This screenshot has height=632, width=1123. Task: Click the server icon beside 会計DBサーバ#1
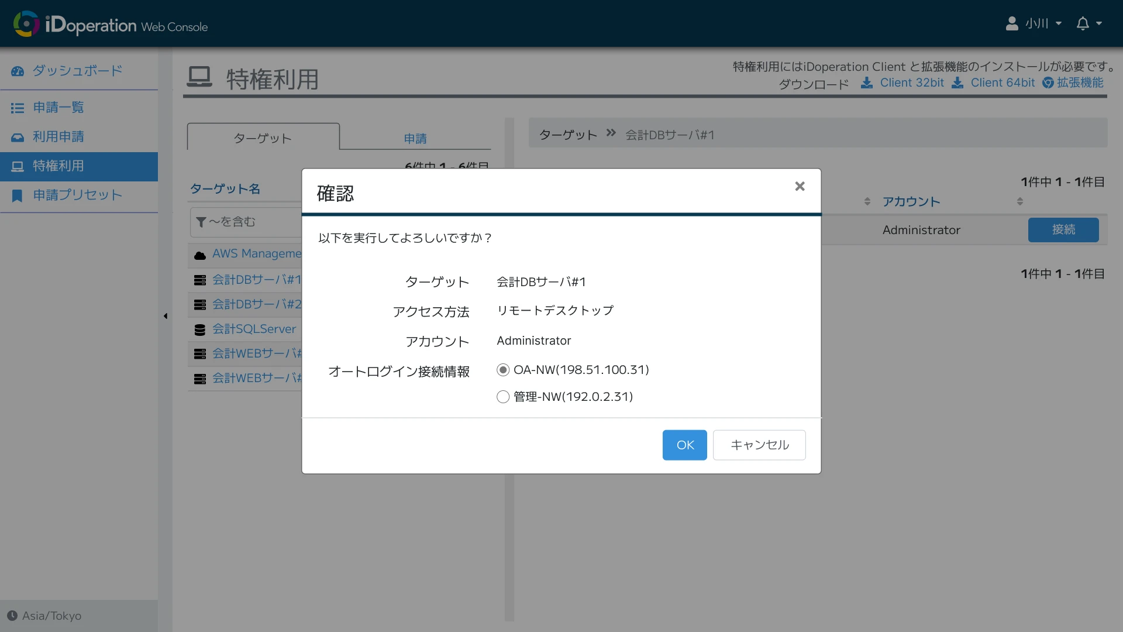pyautogui.click(x=200, y=280)
